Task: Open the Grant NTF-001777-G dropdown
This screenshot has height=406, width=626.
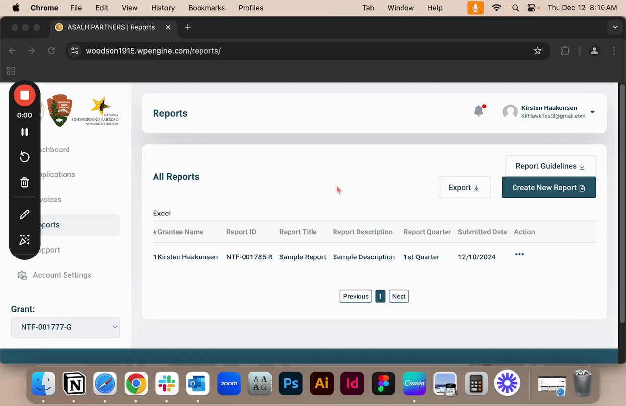Action: click(x=66, y=327)
